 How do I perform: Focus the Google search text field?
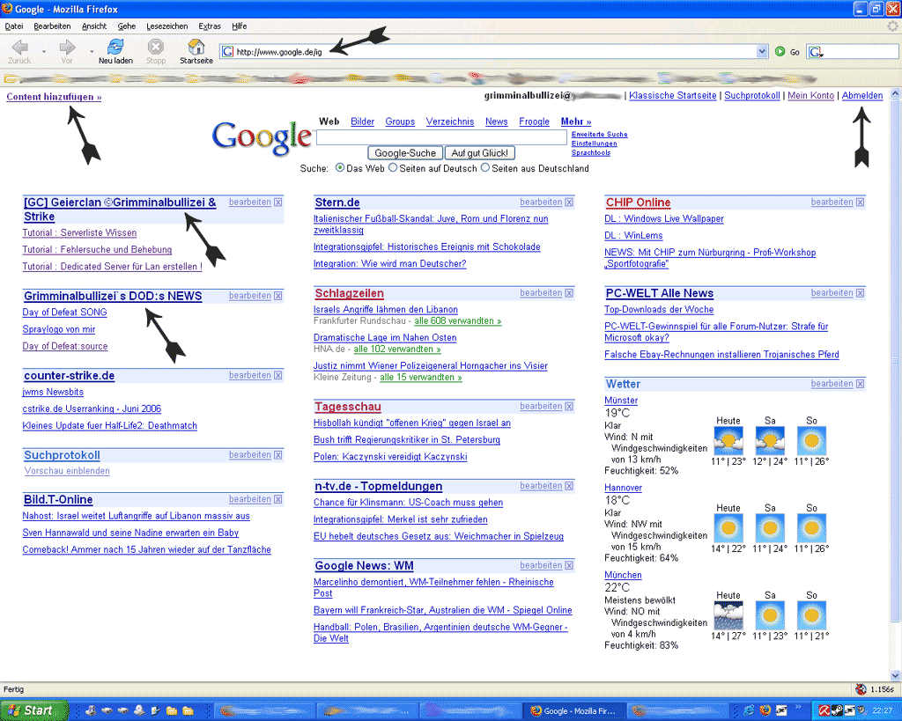[x=441, y=137]
